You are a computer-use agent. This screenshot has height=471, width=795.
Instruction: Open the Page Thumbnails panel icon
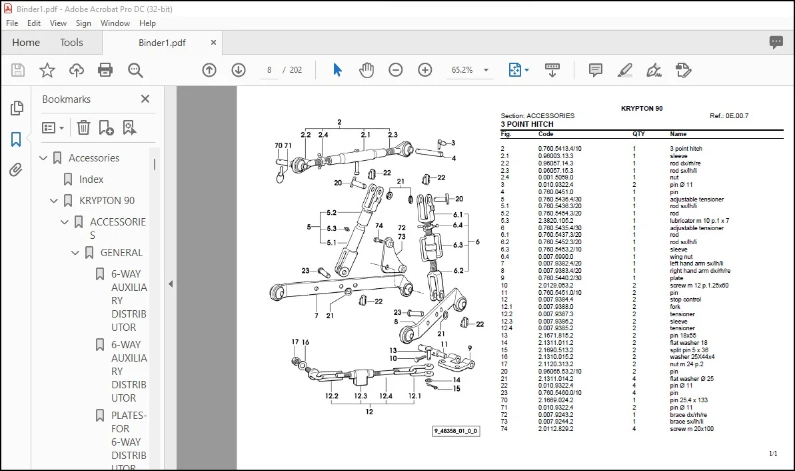(16, 107)
